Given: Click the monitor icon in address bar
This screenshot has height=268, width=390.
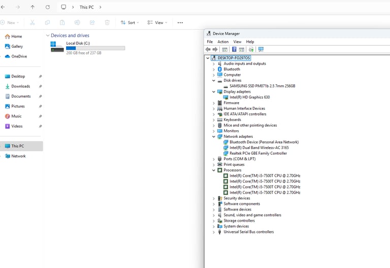Looking at the screenshot, I should pos(63,7).
